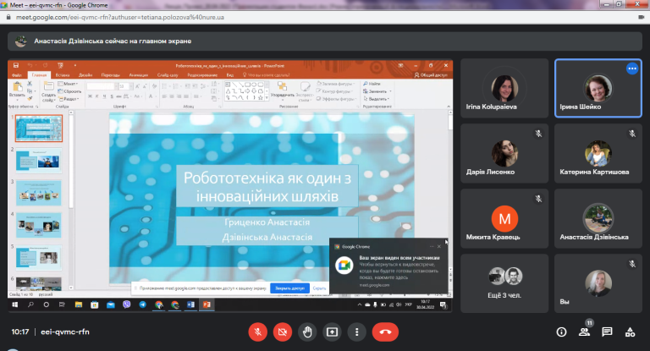The height and width of the screenshot is (351, 650).
Task: Open the Дизайн tab in PowerPoint
Action: [x=85, y=75]
